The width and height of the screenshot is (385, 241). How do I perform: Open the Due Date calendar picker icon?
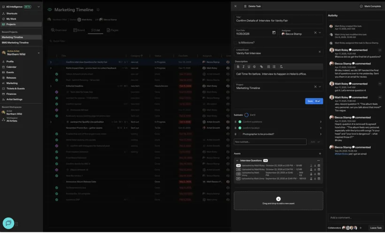click(274, 33)
